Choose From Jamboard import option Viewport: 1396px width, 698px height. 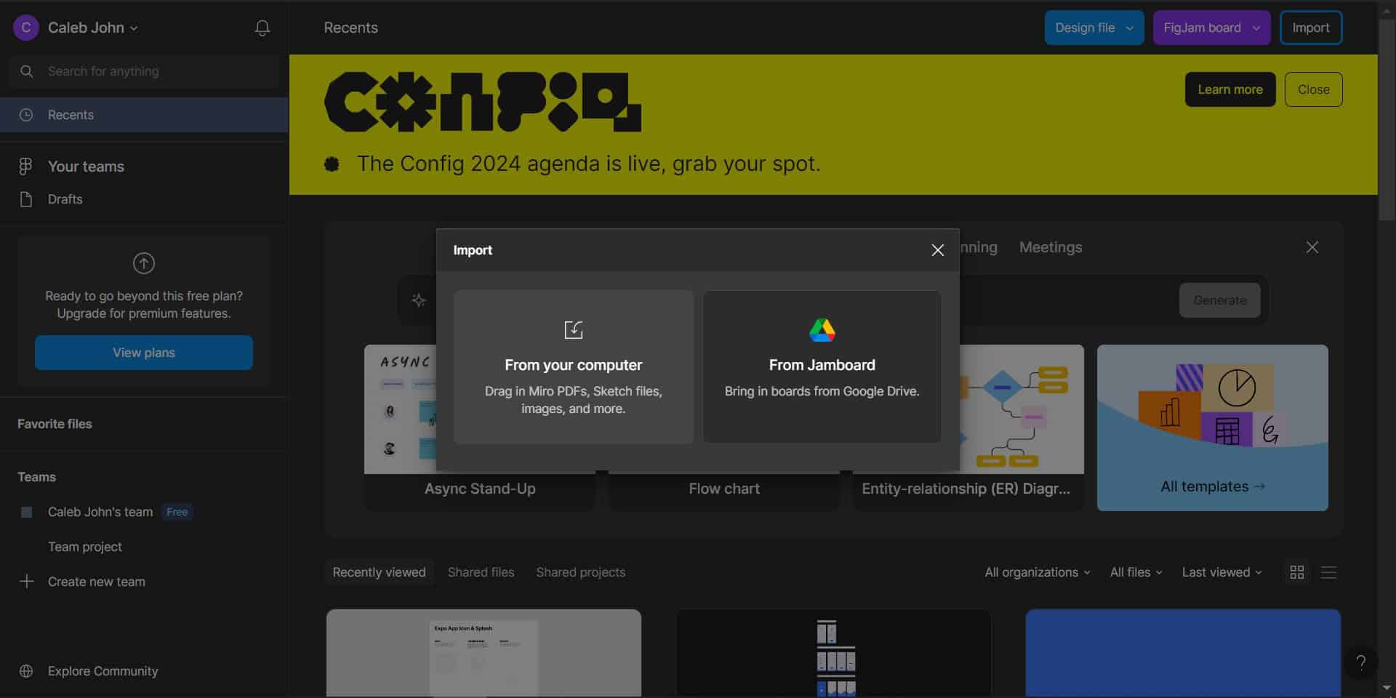pyautogui.click(x=822, y=367)
